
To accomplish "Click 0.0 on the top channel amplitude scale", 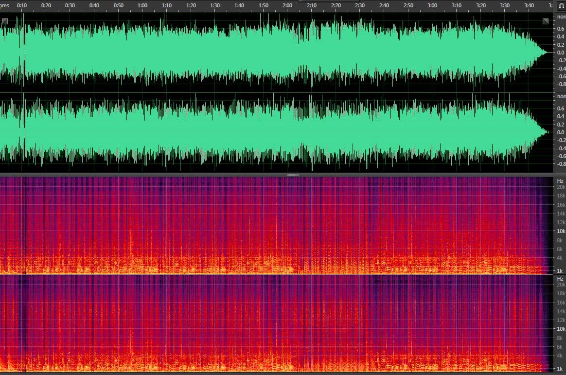I will tap(561, 53).
